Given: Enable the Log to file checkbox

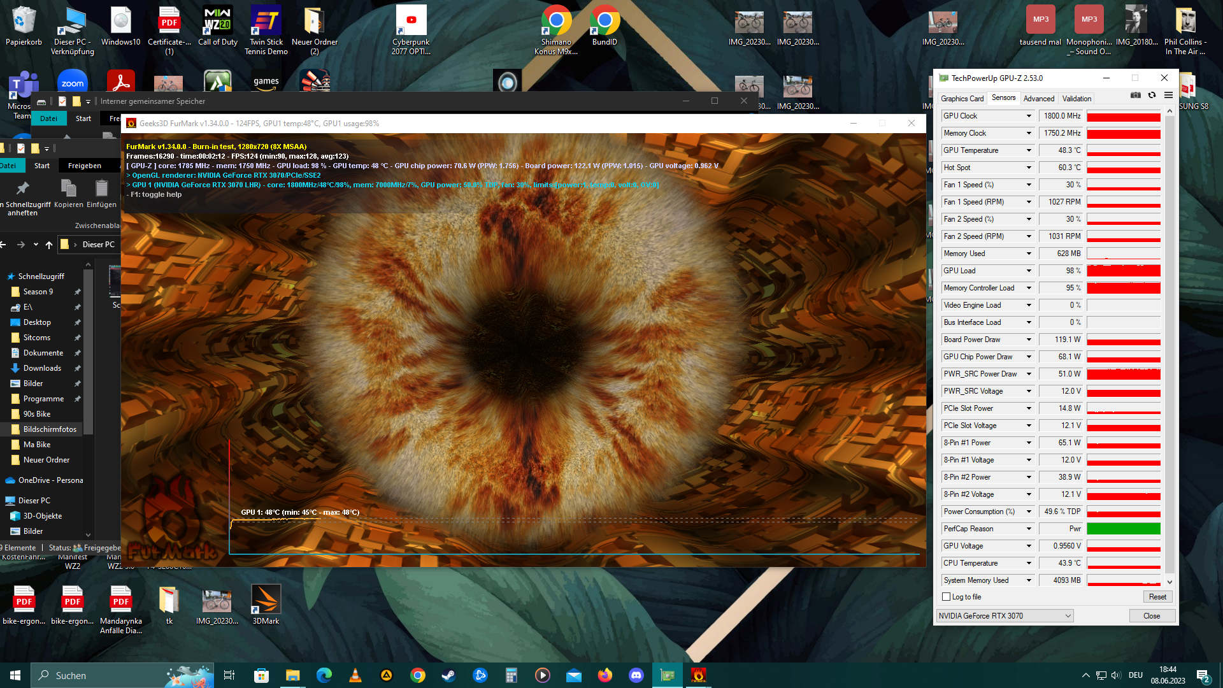Looking at the screenshot, I should pyautogui.click(x=947, y=597).
